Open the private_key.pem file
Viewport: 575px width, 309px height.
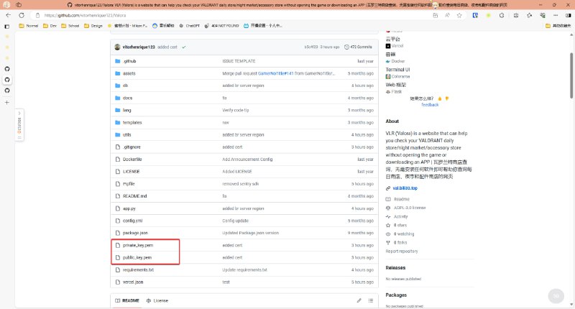click(138, 245)
